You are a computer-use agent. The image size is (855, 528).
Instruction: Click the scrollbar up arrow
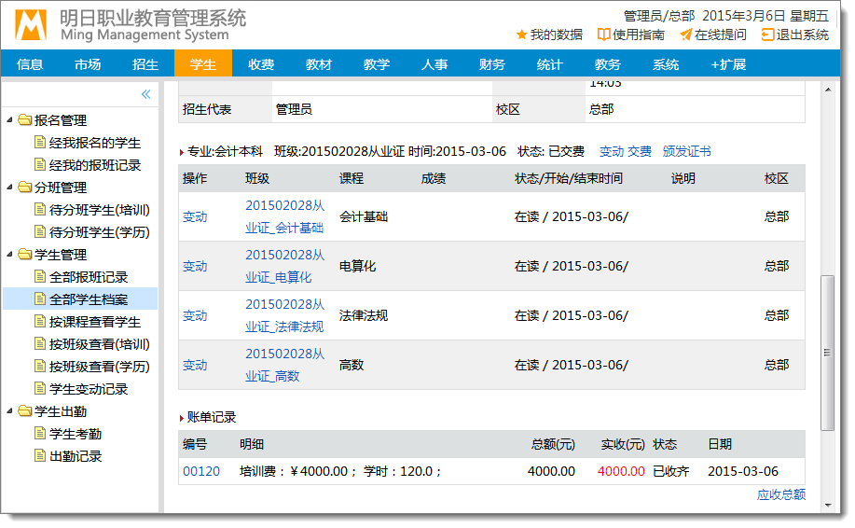pyautogui.click(x=828, y=90)
